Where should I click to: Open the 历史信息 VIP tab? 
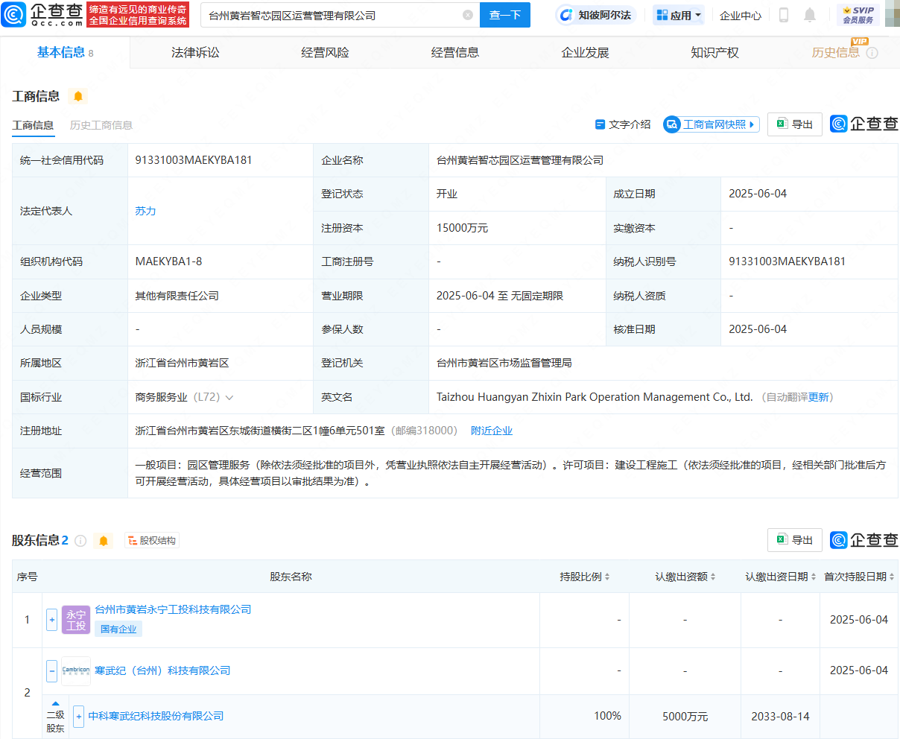[x=835, y=52]
